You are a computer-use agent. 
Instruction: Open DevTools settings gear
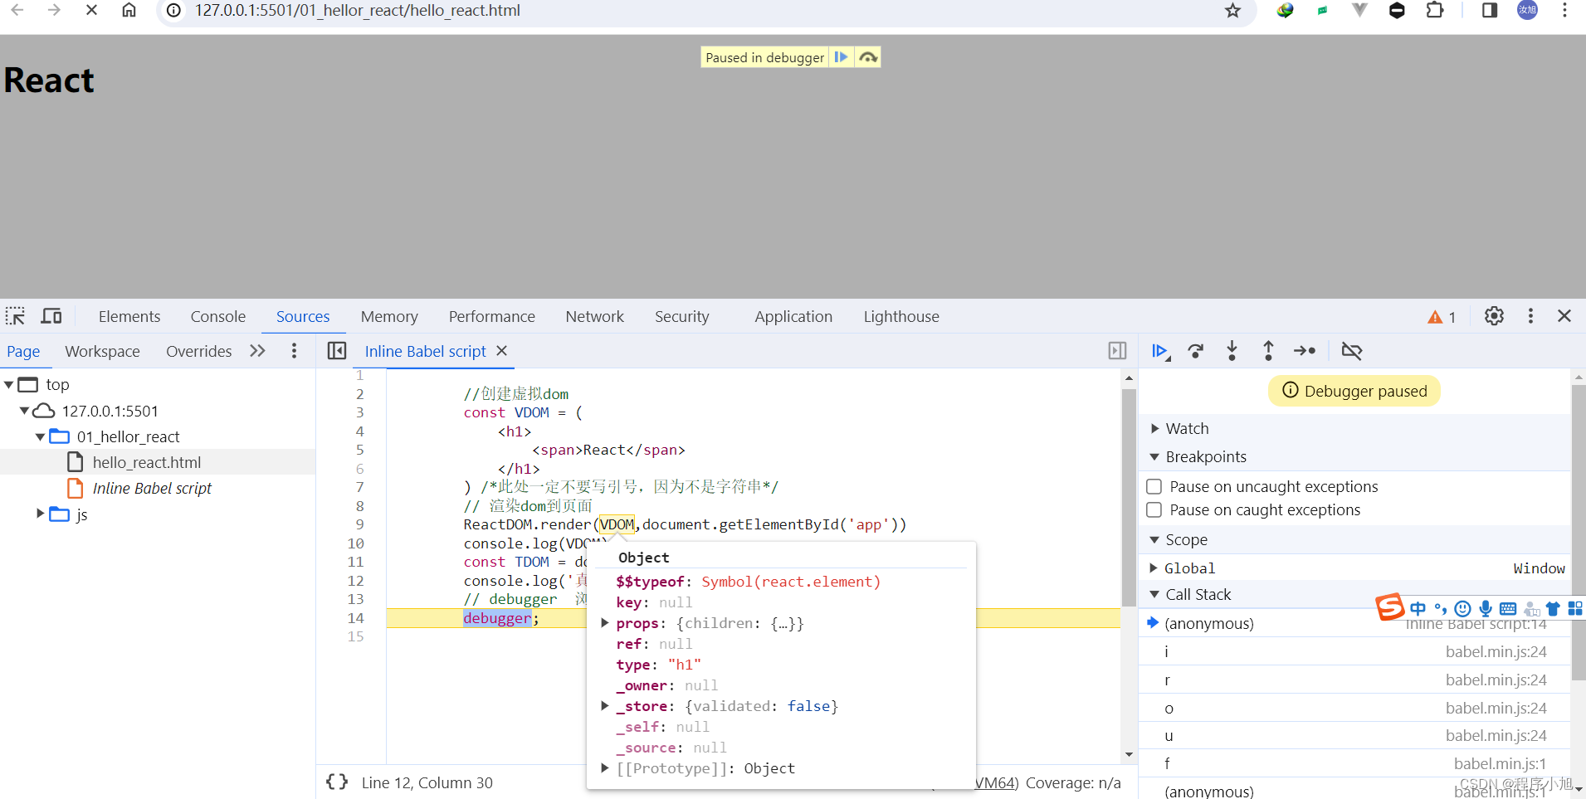coord(1494,316)
